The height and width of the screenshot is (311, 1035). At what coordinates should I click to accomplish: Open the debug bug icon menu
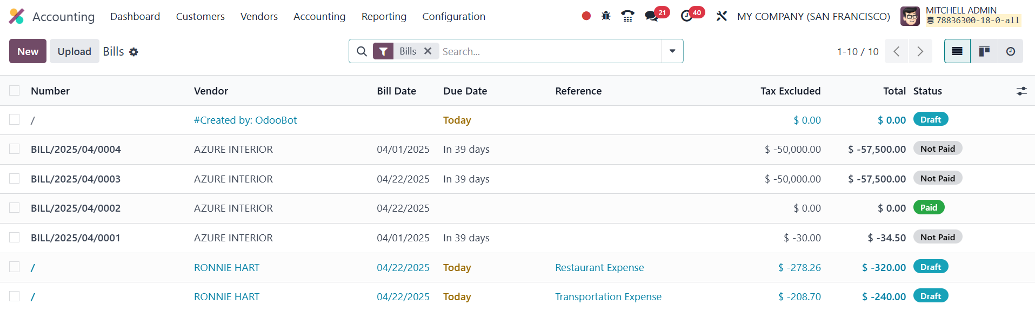click(x=606, y=16)
